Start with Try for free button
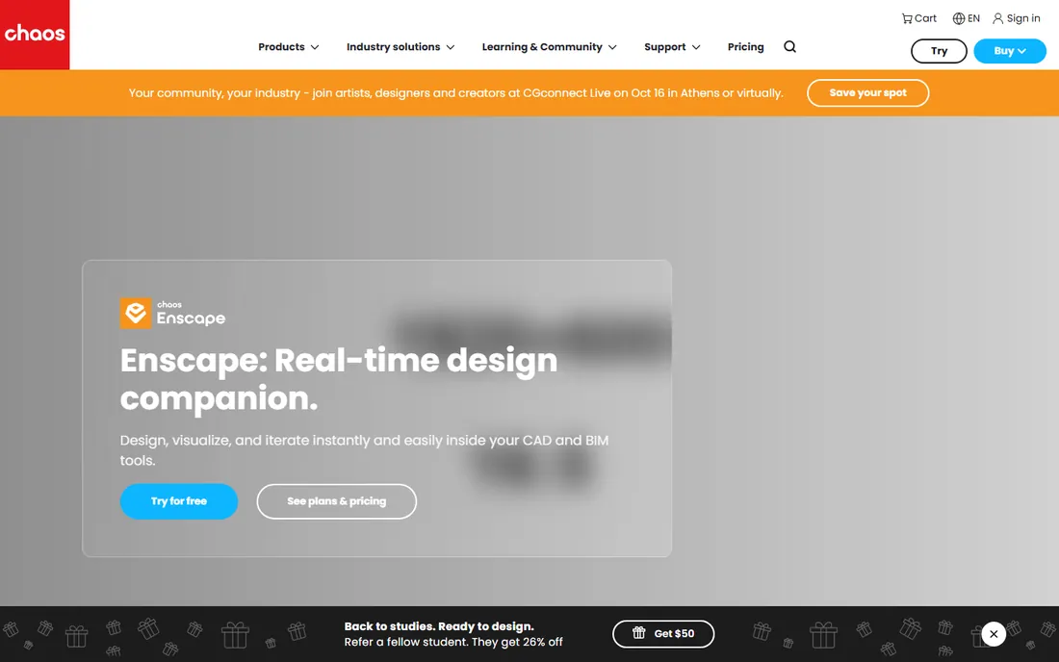This screenshot has width=1059, height=662. coord(179,501)
